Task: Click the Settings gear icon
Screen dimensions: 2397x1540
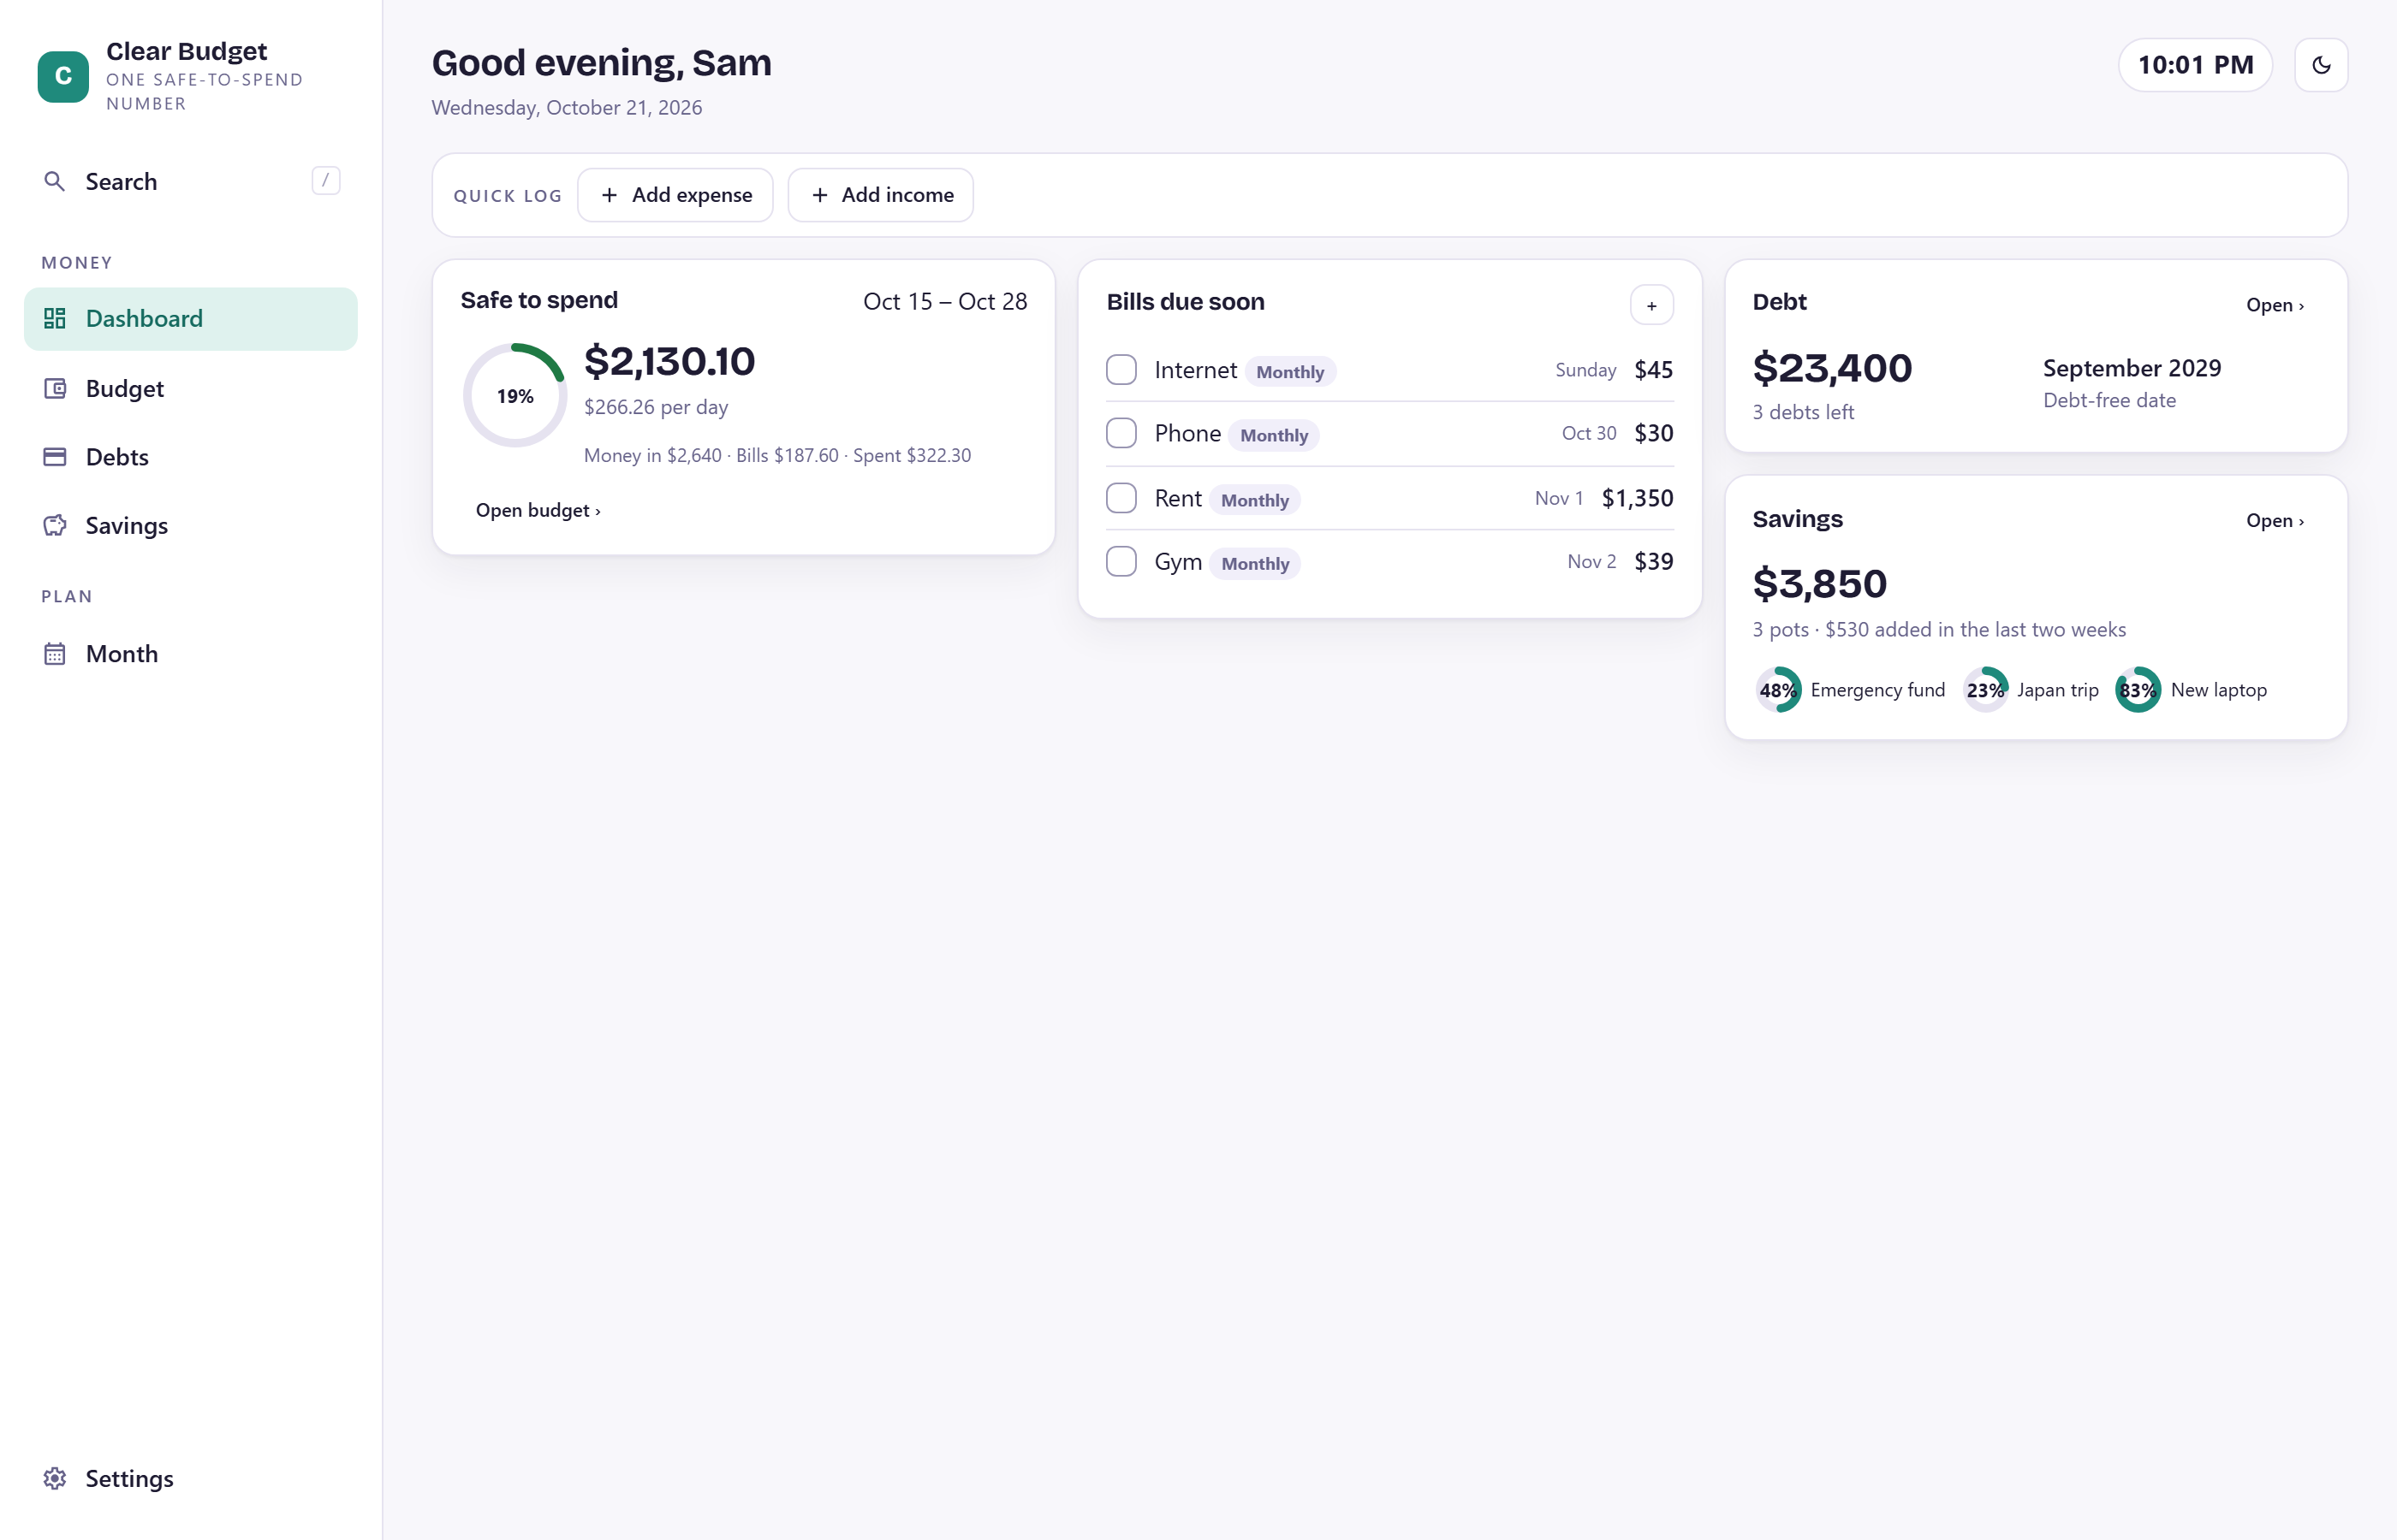Action: pos(55,1478)
